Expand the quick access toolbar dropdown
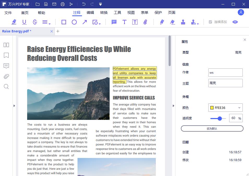This screenshot has height=176, width=249. pyautogui.click(x=100, y=4)
